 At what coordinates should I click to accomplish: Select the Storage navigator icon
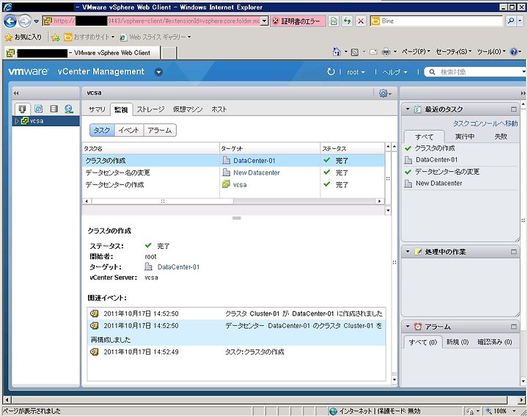pos(54,109)
